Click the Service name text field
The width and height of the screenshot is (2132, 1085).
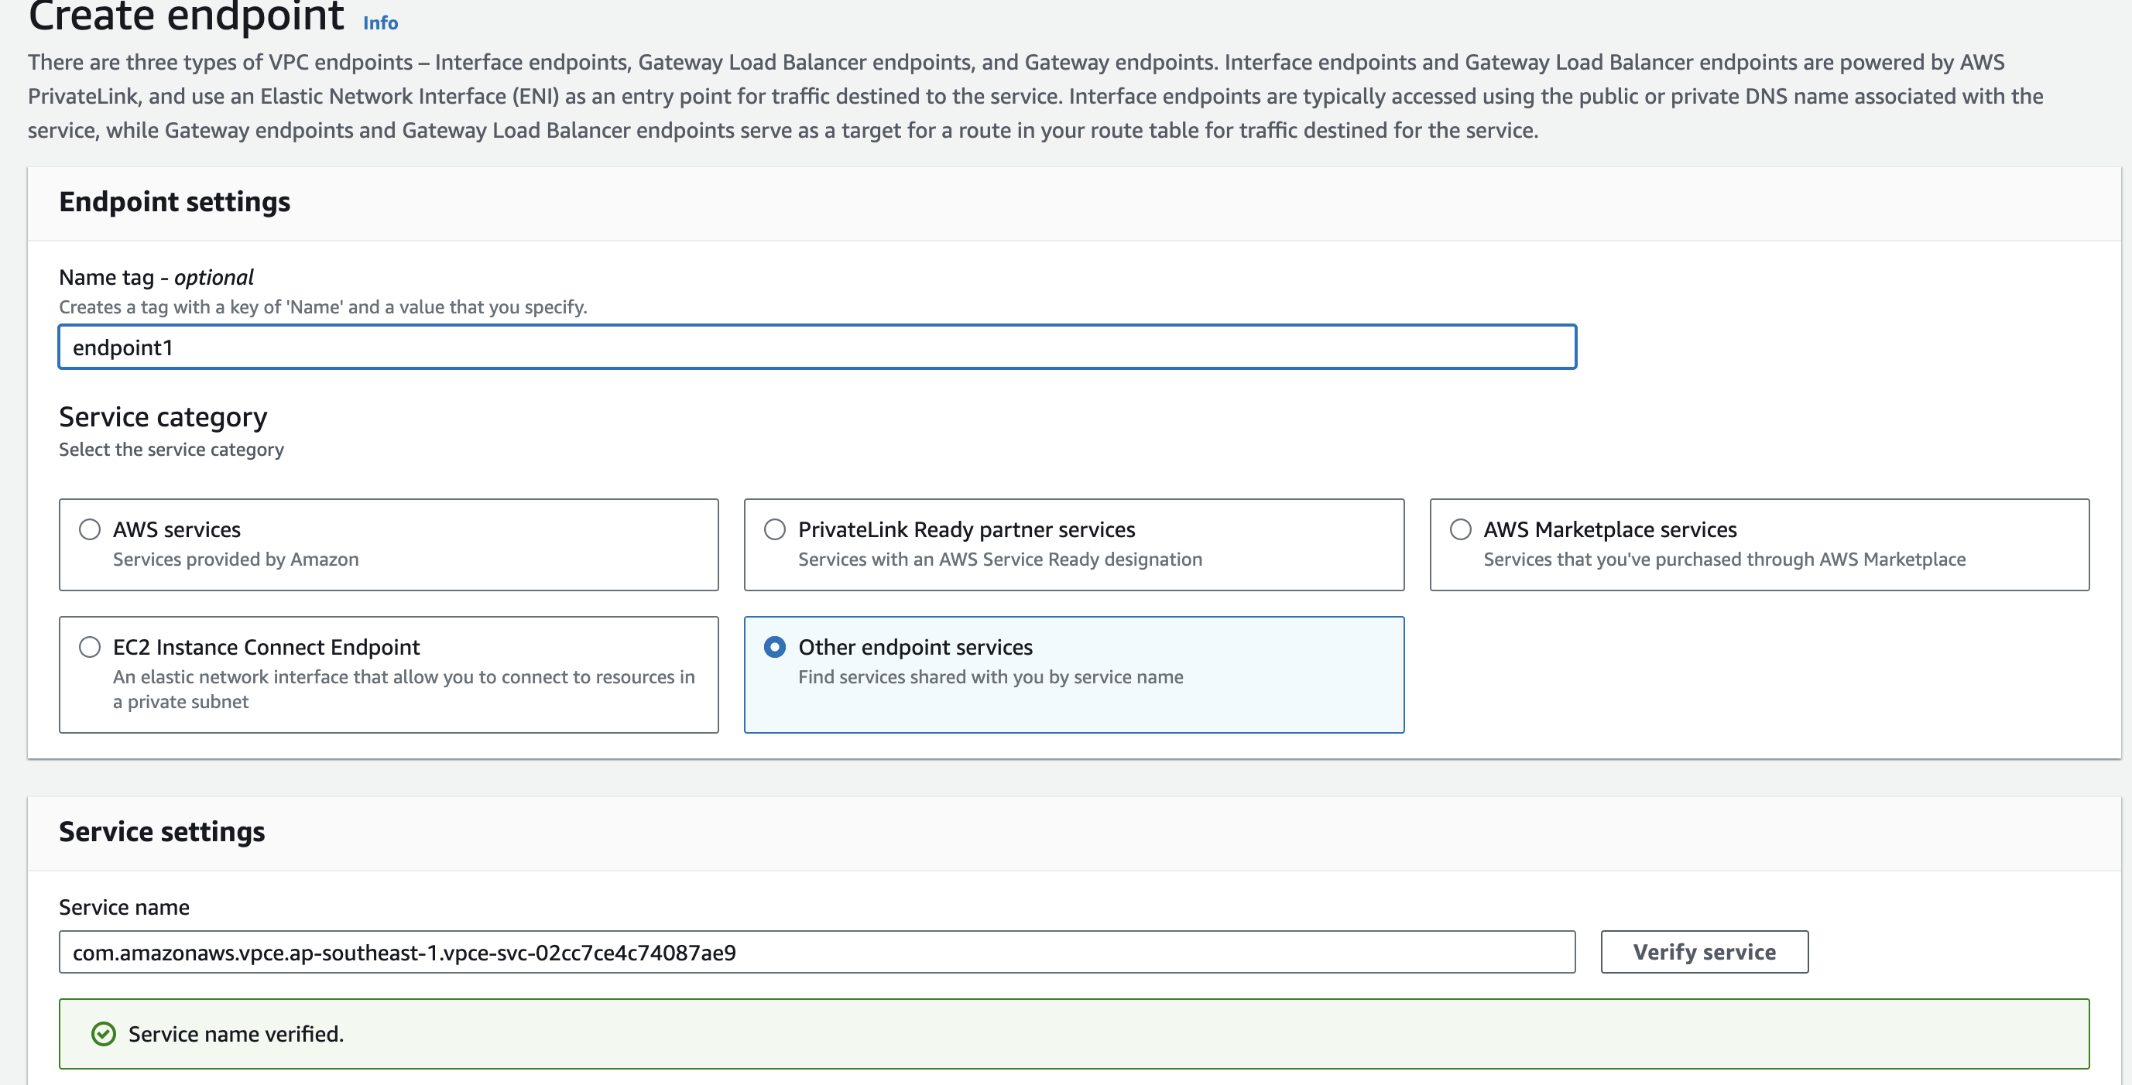click(816, 952)
